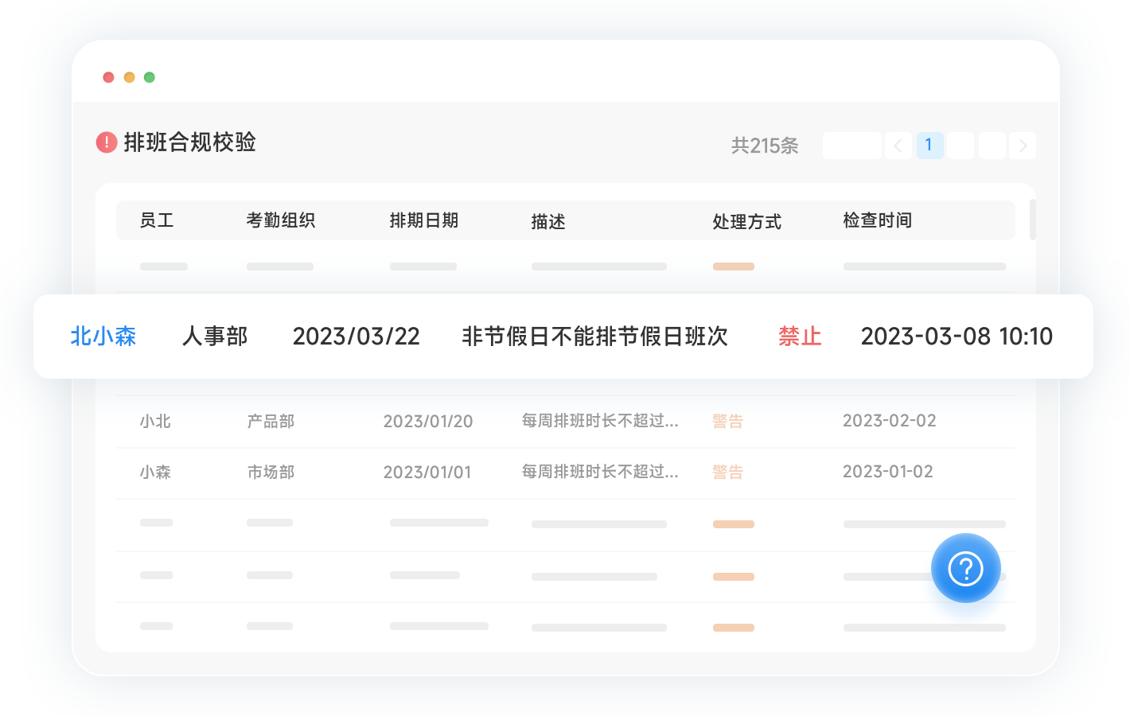Click the blue help question mark button
Viewport: 1130px width, 716px height.
[x=965, y=568]
